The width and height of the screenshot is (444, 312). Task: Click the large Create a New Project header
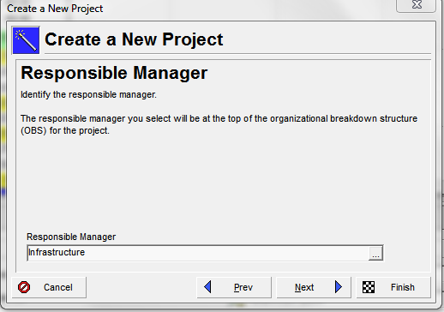(x=134, y=39)
